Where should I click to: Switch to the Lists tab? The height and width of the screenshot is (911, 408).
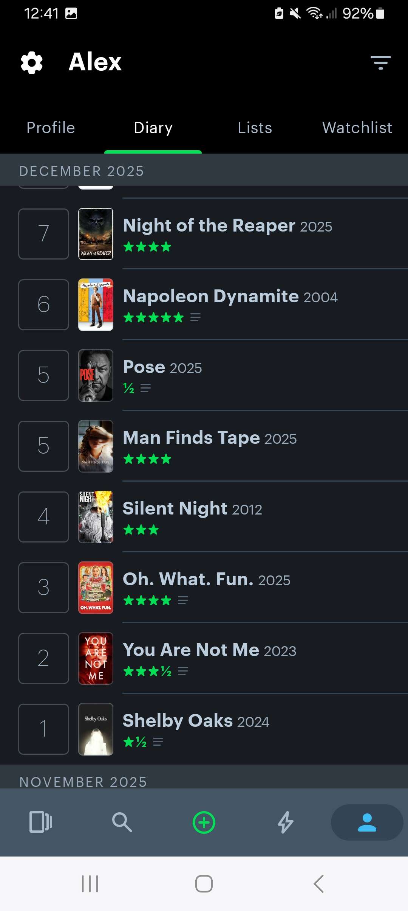(255, 128)
